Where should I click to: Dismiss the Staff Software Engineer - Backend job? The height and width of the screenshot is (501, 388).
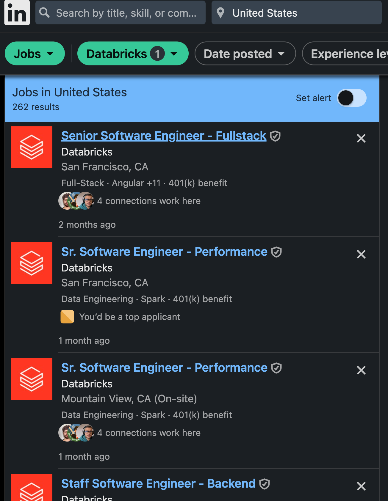click(361, 486)
